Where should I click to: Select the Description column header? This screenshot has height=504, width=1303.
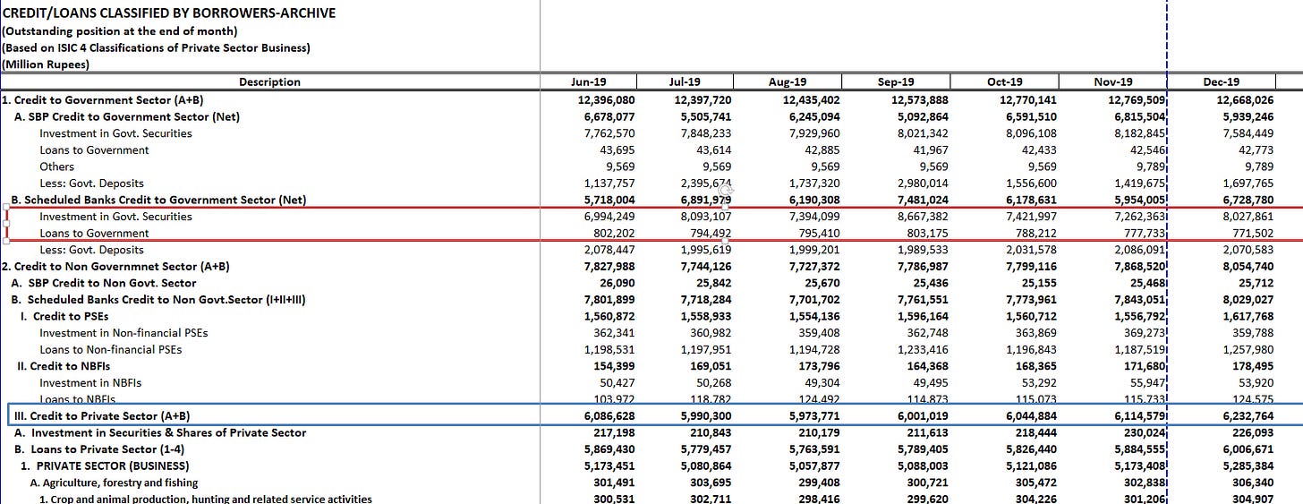(269, 82)
